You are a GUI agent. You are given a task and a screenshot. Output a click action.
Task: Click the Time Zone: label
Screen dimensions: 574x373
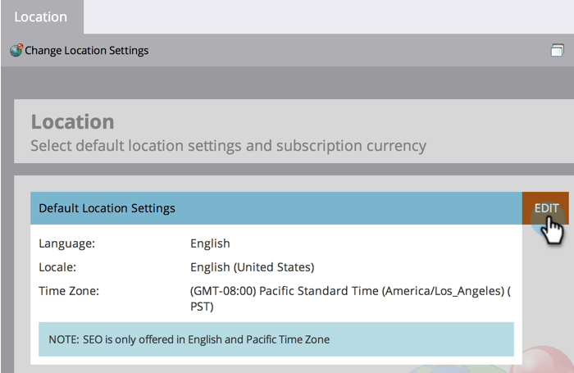pyautogui.click(x=69, y=291)
